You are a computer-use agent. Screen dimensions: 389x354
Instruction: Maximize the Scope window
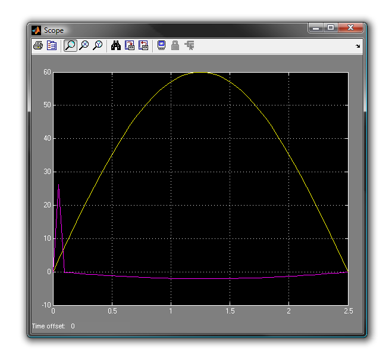[330, 27]
